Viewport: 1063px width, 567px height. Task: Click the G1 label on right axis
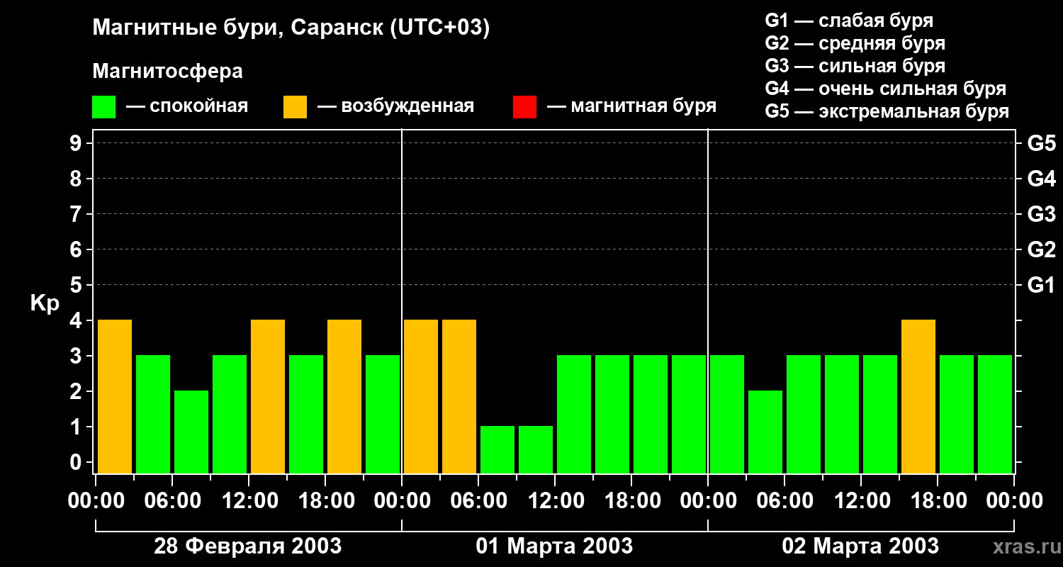(1041, 286)
